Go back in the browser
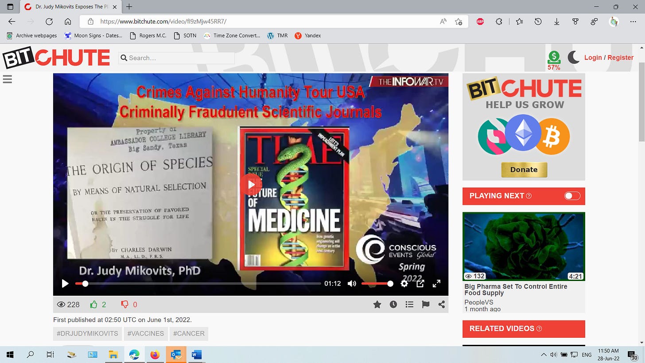This screenshot has width=645, height=363. [x=12, y=21]
